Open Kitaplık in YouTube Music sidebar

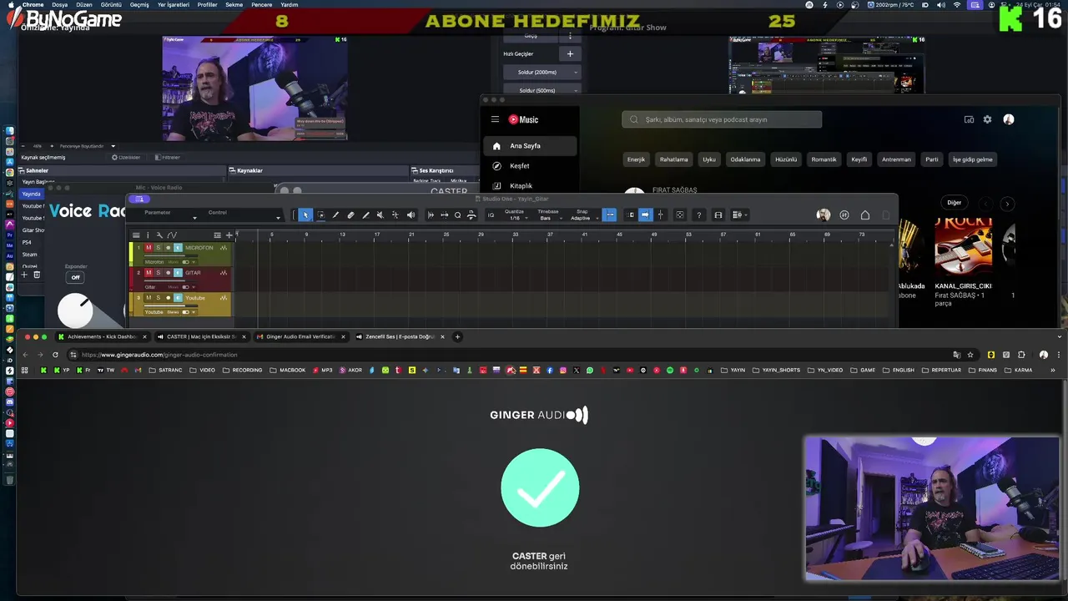[521, 186]
